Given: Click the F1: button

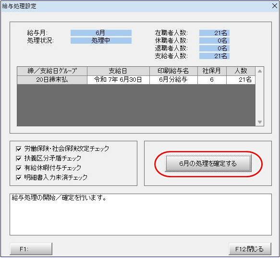Looking at the screenshot, I should click(31, 249).
